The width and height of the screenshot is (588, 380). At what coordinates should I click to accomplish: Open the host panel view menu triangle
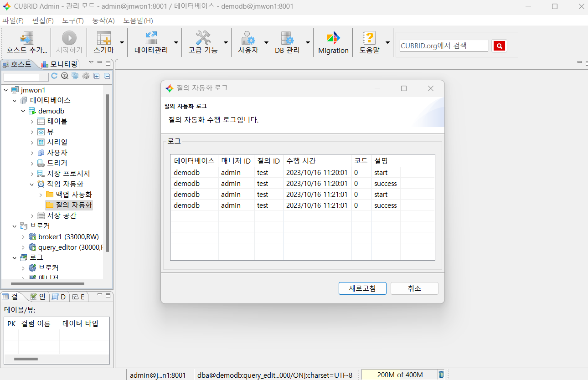point(91,62)
